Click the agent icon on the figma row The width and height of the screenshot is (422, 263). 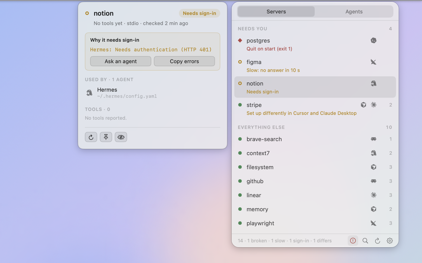point(373,62)
